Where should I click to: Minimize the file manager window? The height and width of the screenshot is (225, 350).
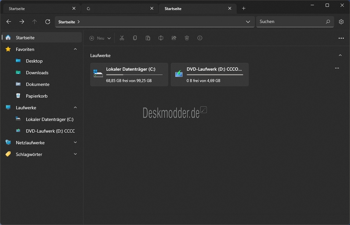[312, 5]
